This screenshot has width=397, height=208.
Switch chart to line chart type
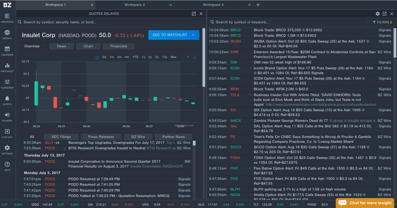click(x=188, y=57)
